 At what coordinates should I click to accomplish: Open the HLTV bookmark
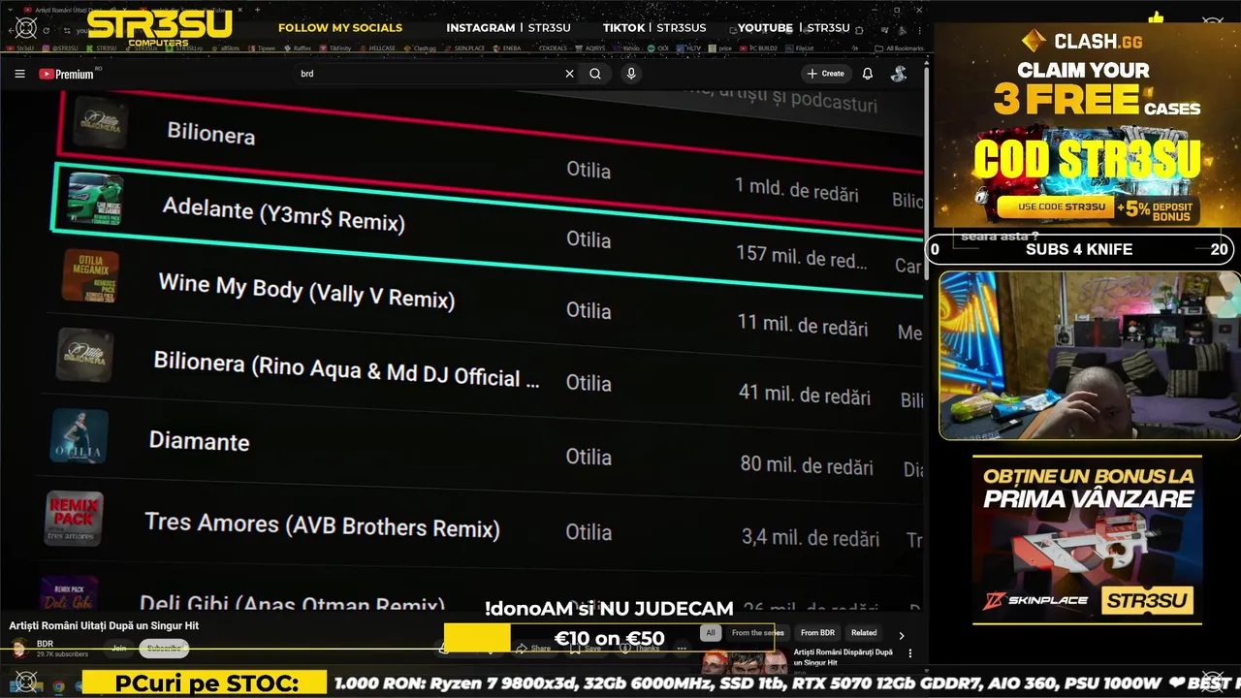point(688,48)
